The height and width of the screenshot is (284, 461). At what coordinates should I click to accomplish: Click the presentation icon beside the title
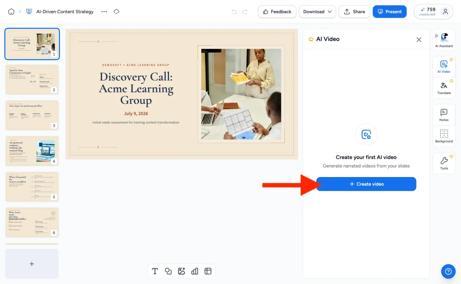(x=29, y=12)
